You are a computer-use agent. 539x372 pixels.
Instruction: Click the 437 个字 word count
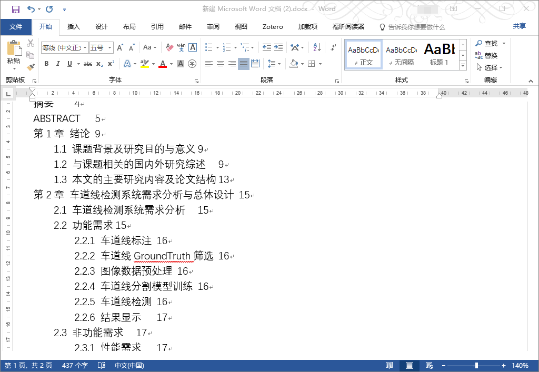(x=75, y=366)
